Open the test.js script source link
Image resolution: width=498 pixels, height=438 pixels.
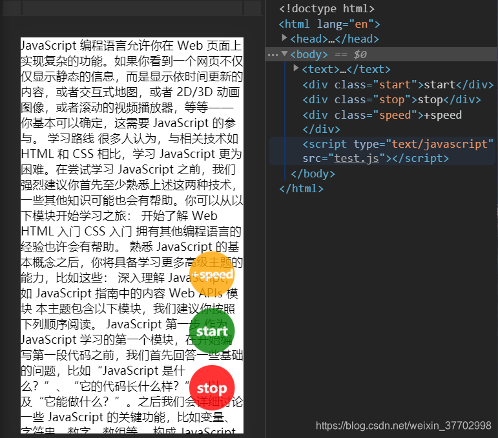(x=357, y=158)
